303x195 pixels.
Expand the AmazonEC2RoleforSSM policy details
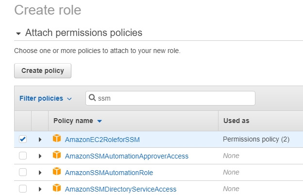pyautogui.click(x=40, y=140)
